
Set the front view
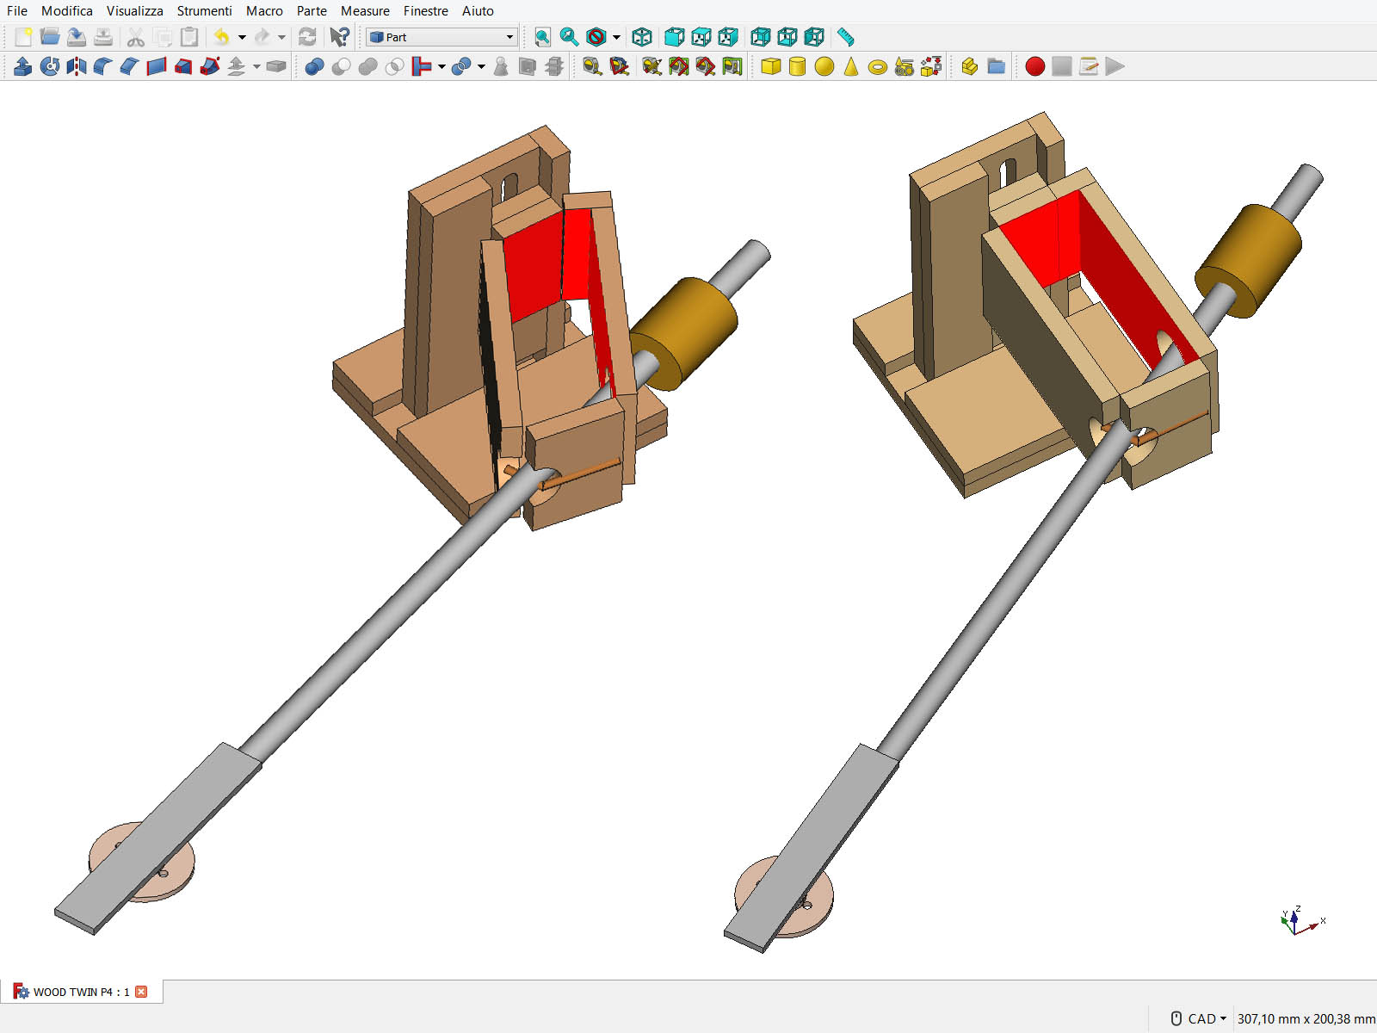[x=675, y=37]
